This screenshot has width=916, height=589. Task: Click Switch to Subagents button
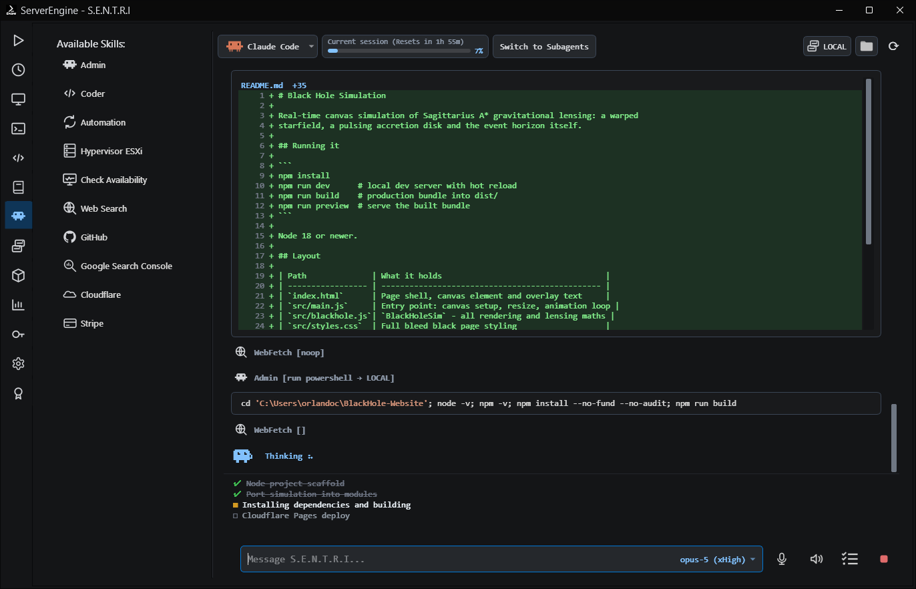click(x=544, y=47)
